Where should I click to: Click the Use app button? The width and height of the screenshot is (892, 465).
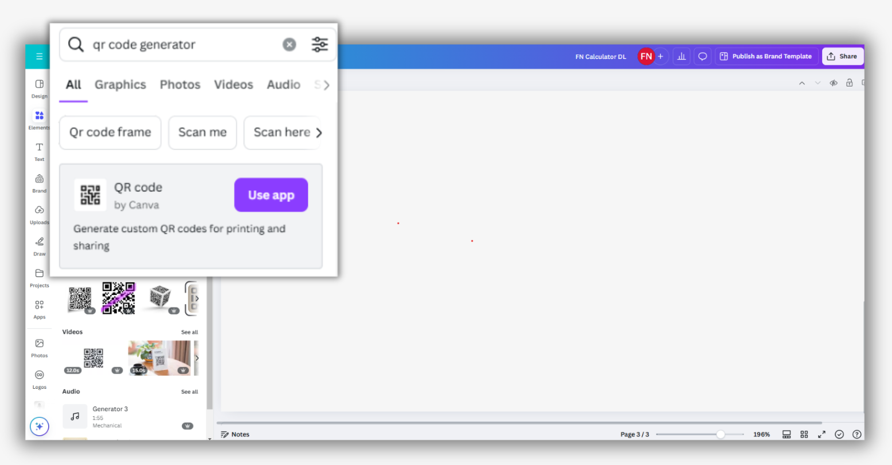coord(271,195)
